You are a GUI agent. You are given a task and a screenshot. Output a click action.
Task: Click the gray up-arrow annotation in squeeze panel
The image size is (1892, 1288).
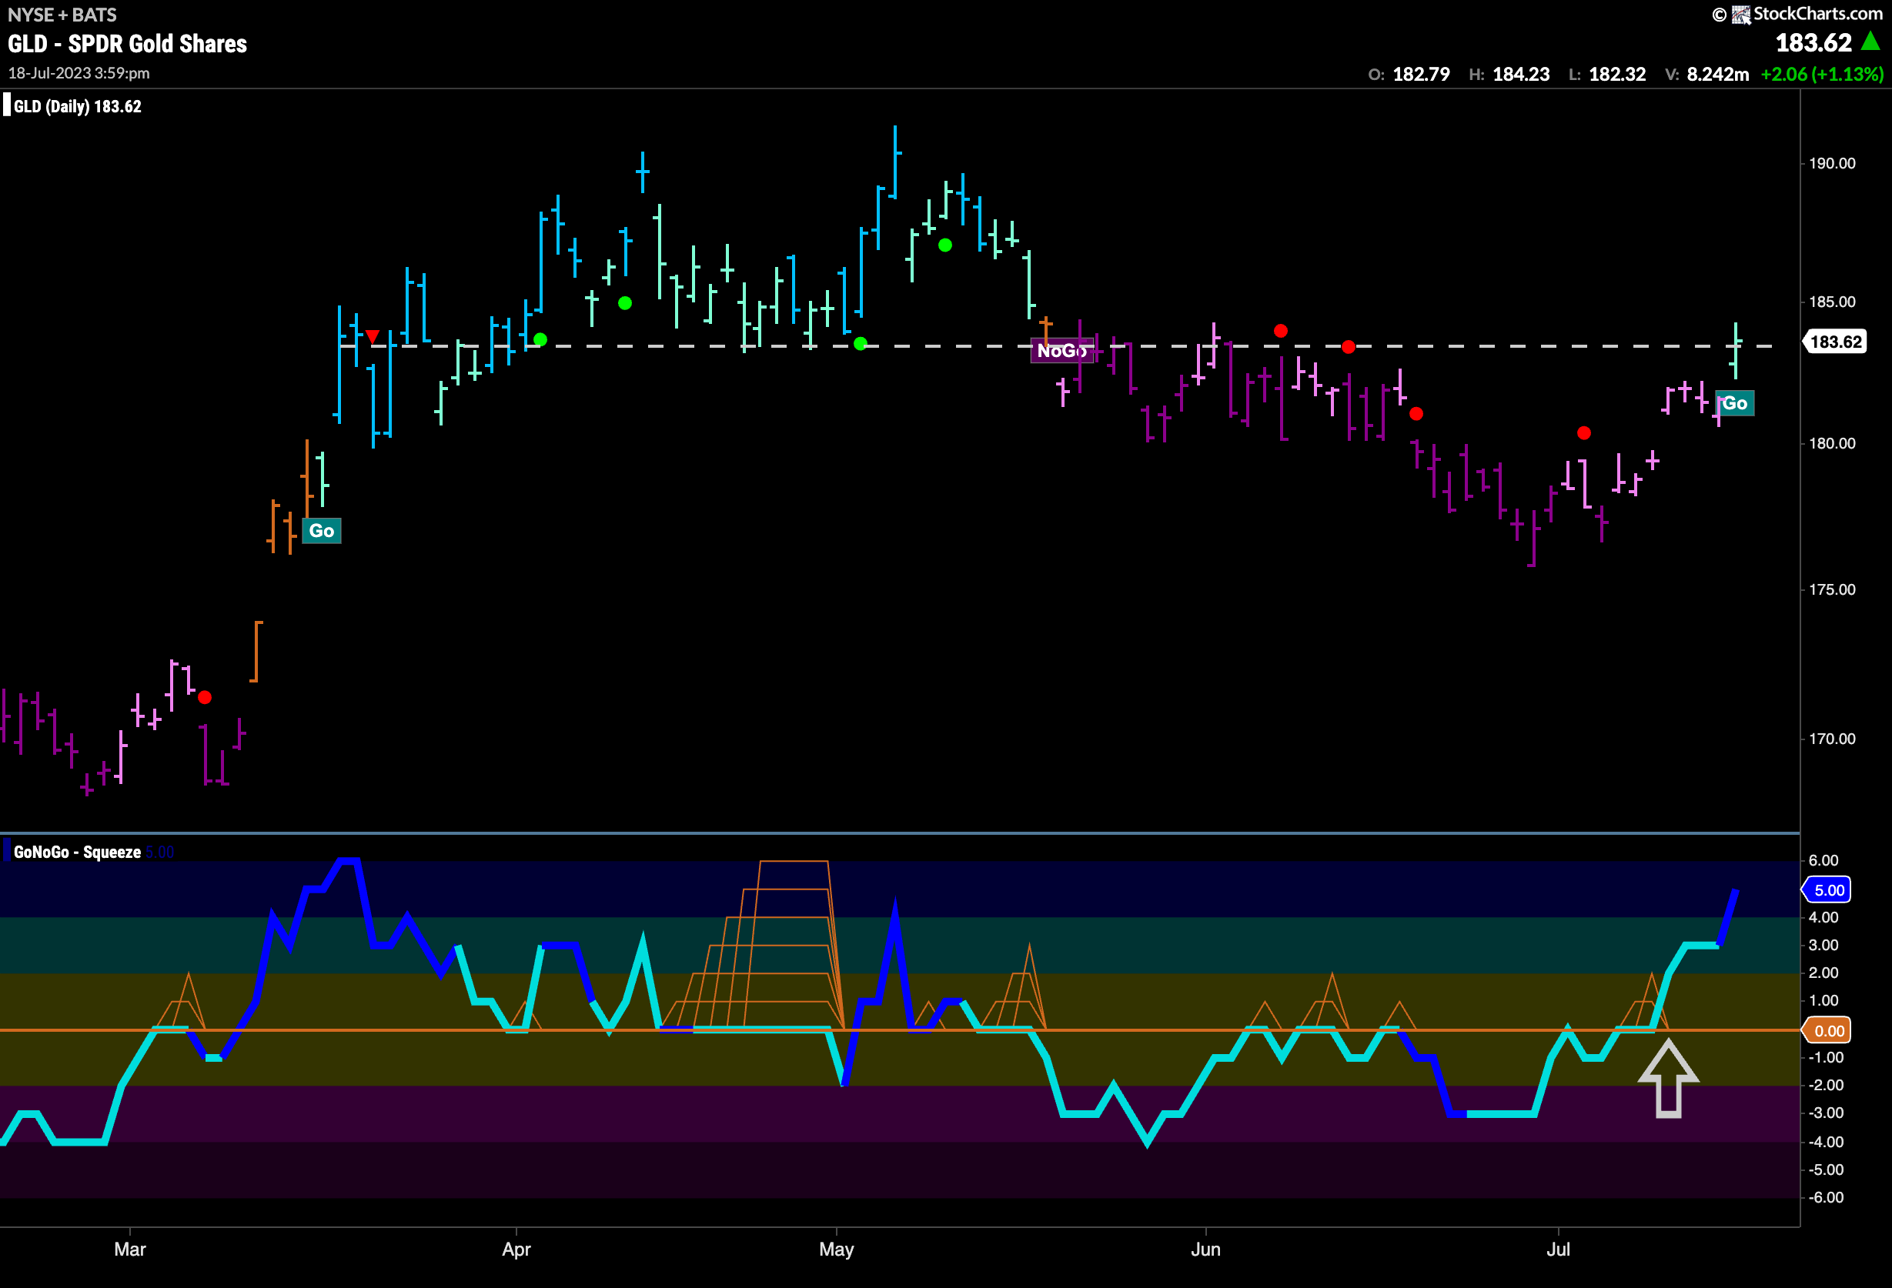click(x=1668, y=1079)
